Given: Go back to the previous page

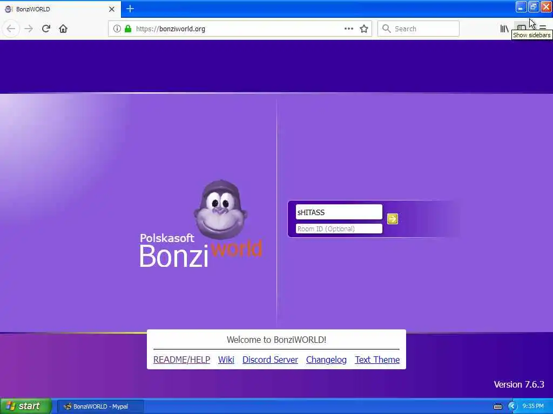Looking at the screenshot, I should point(11,29).
